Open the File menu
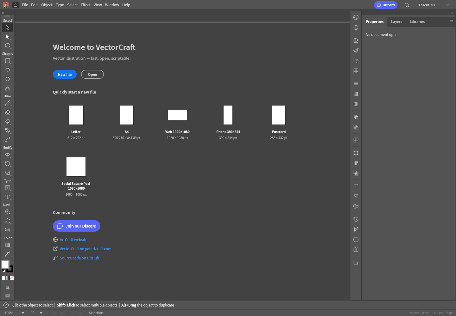The width and height of the screenshot is (456, 316). click(x=25, y=5)
